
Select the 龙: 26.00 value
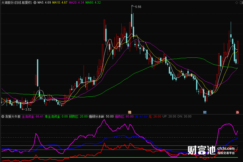point(155,116)
